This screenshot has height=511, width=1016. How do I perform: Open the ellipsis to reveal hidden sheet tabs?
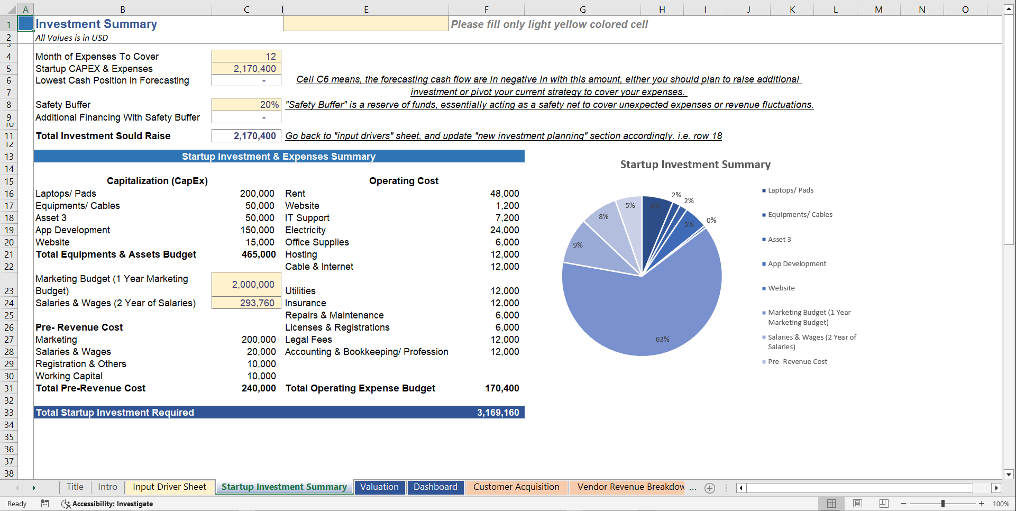[693, 488]
